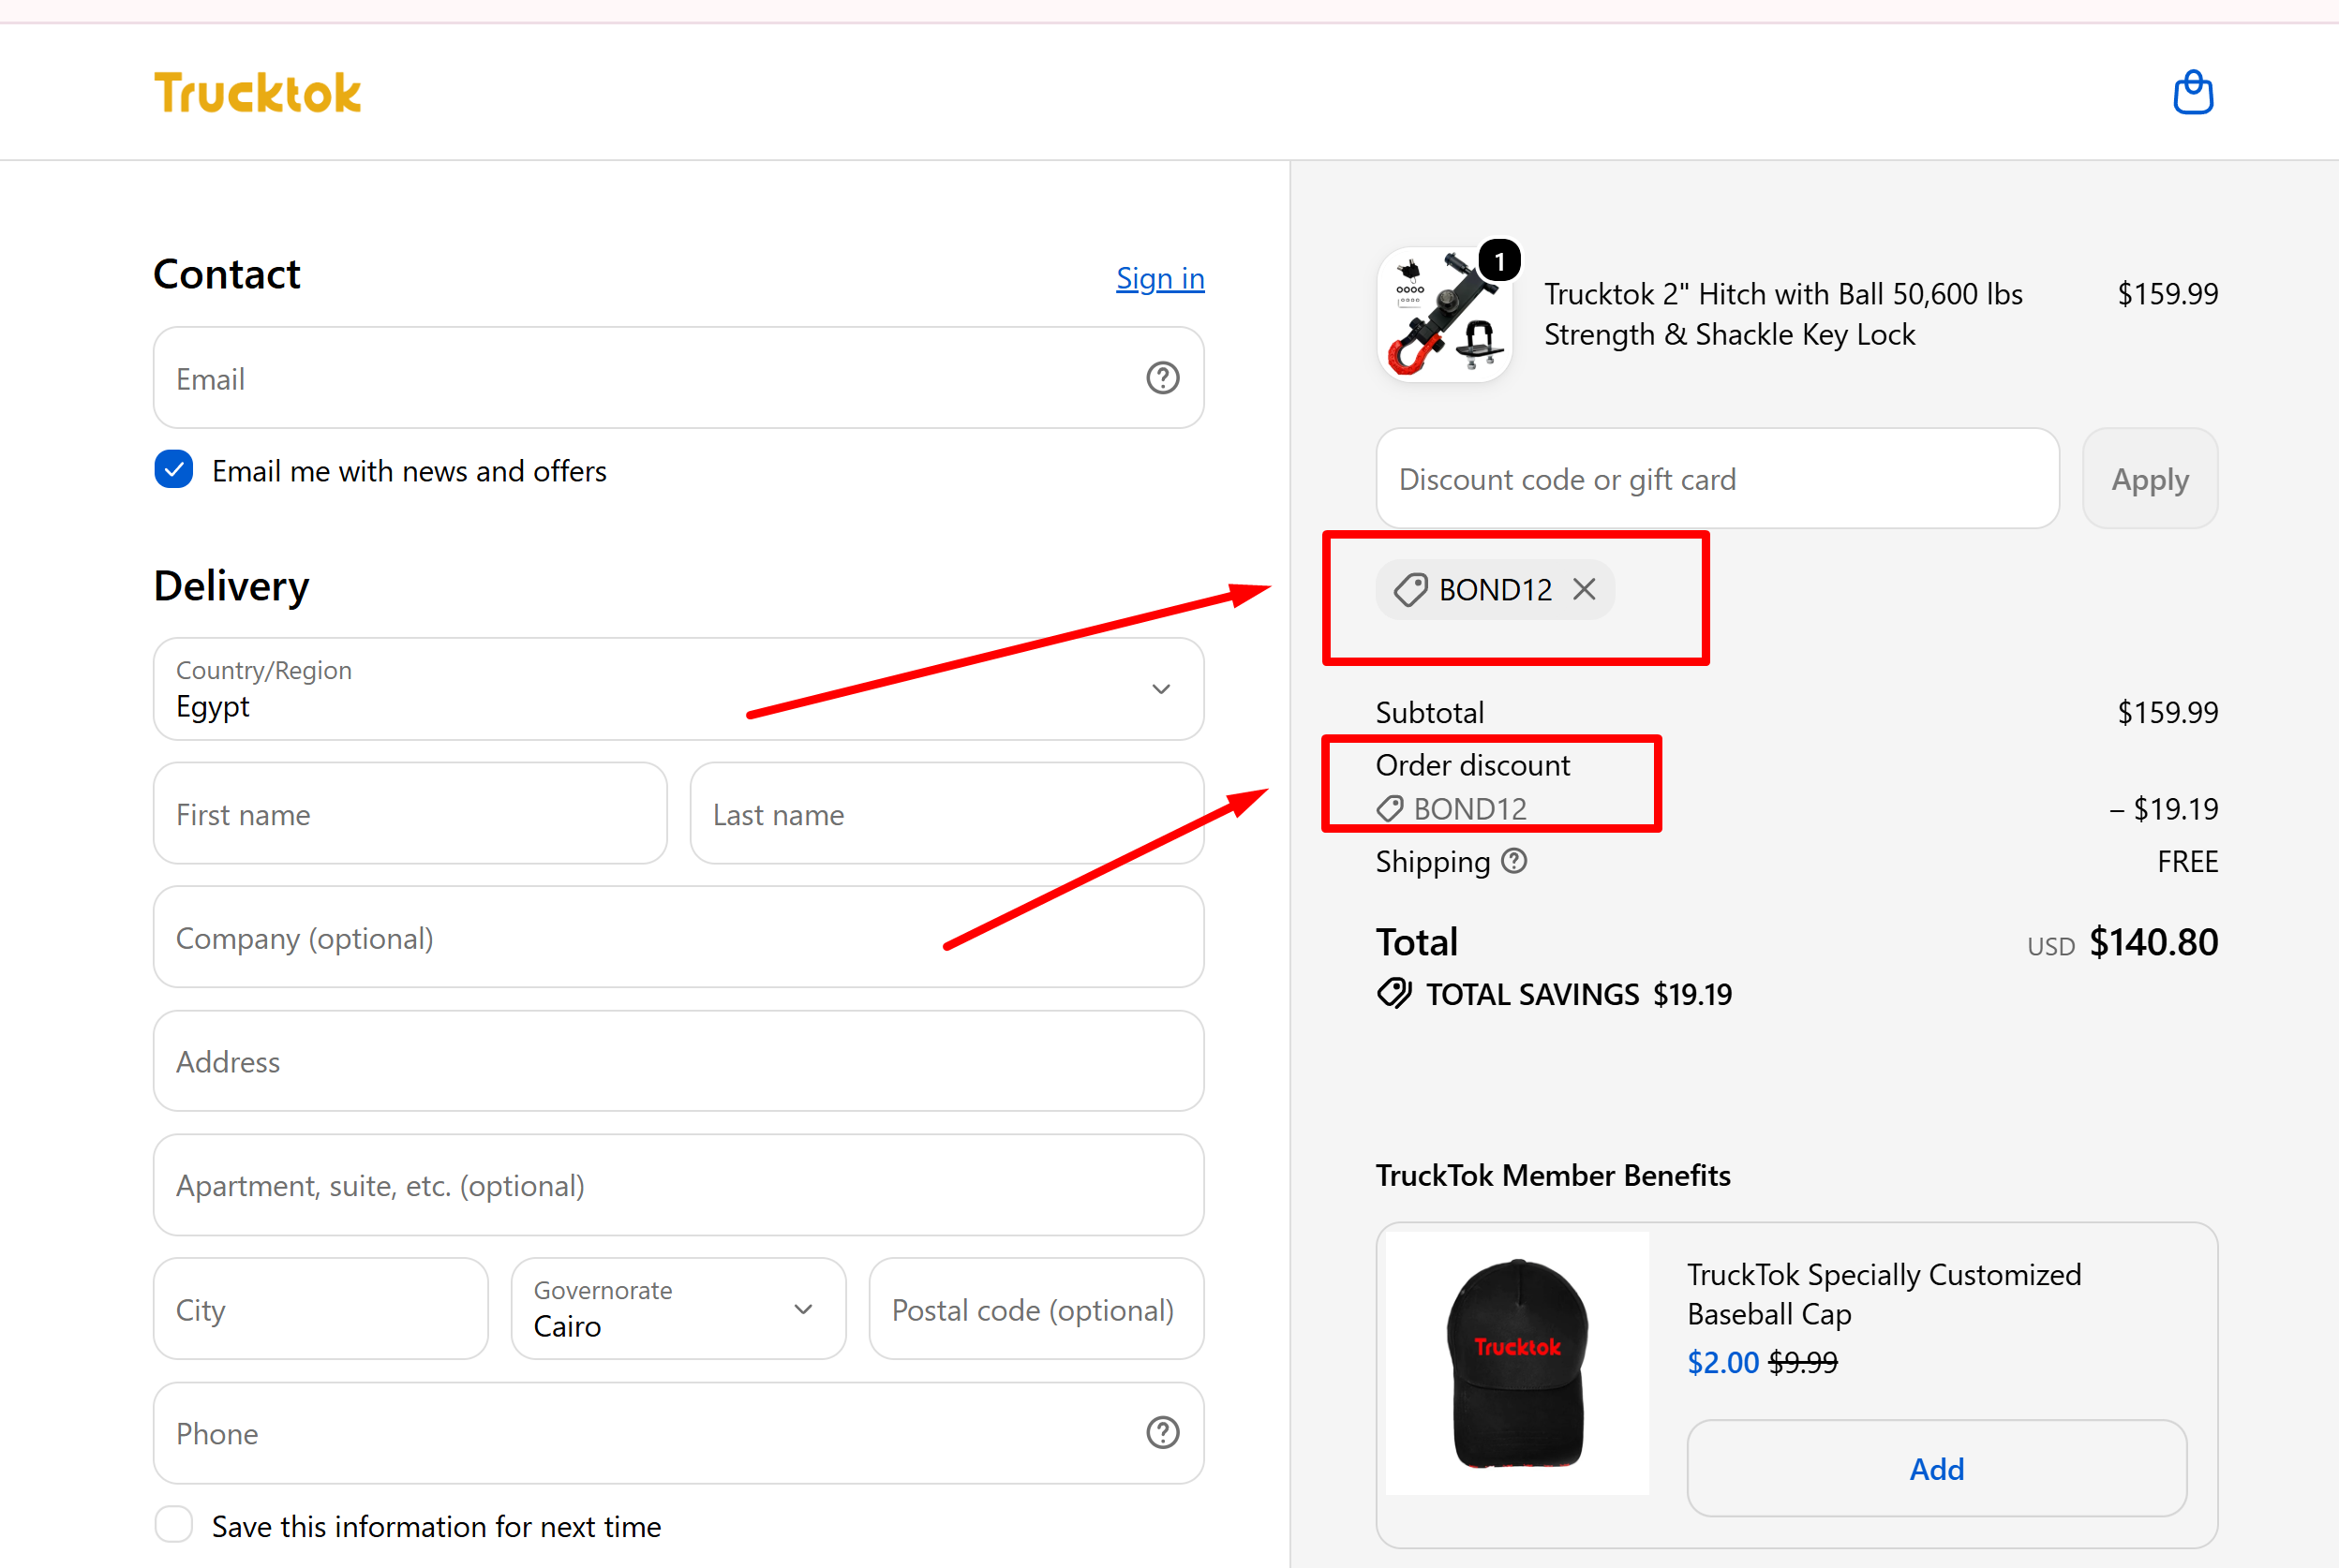2339x1568 pixels.
Task: Click the Trucktok 2" Hitch product title
Action: click(1782, 314)
